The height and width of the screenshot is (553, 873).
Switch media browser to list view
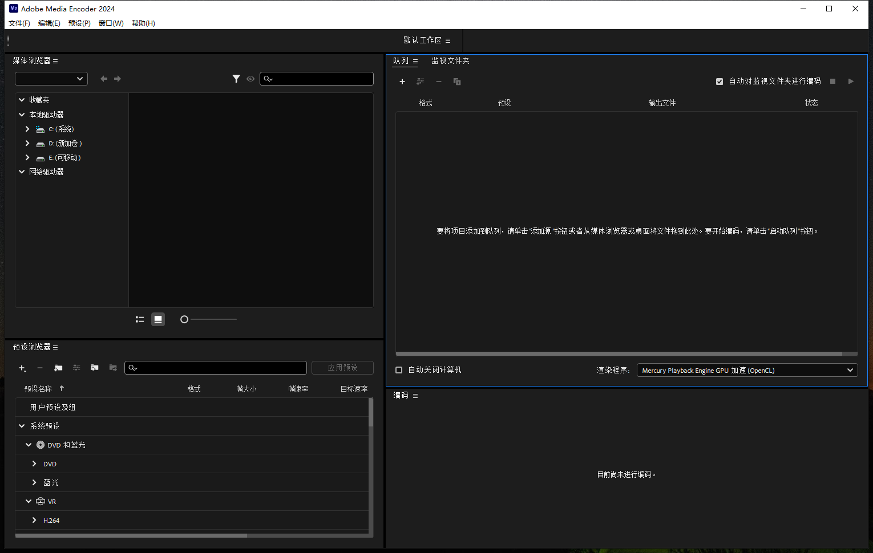[x=140, y=319]
